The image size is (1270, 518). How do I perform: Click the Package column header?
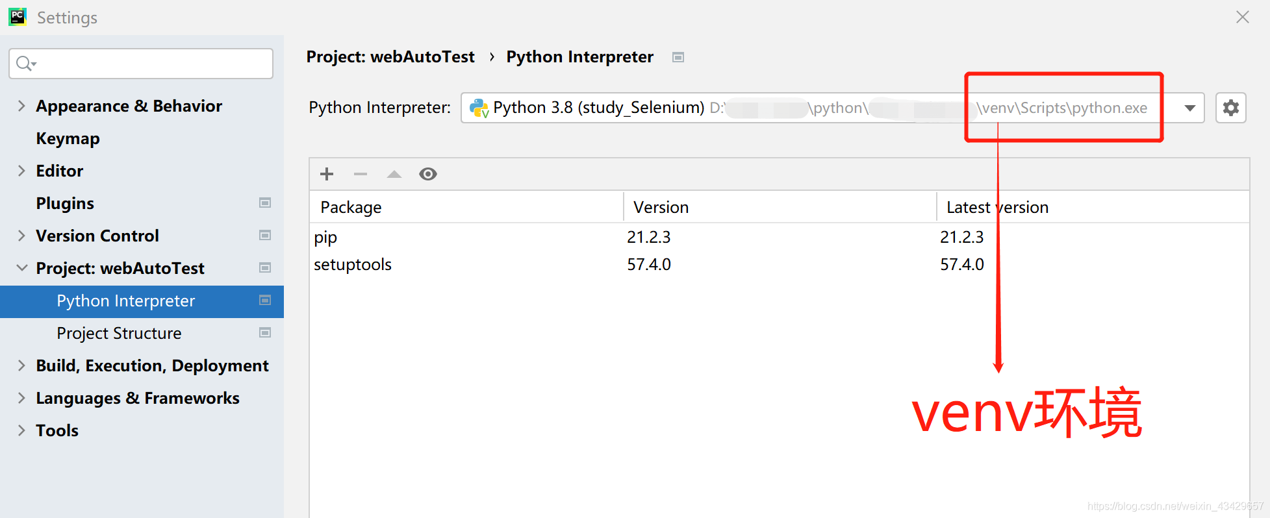(351, 207)
